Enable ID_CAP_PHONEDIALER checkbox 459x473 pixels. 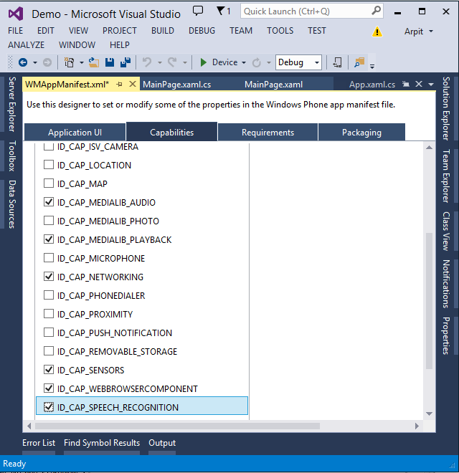tap(49, 295)
